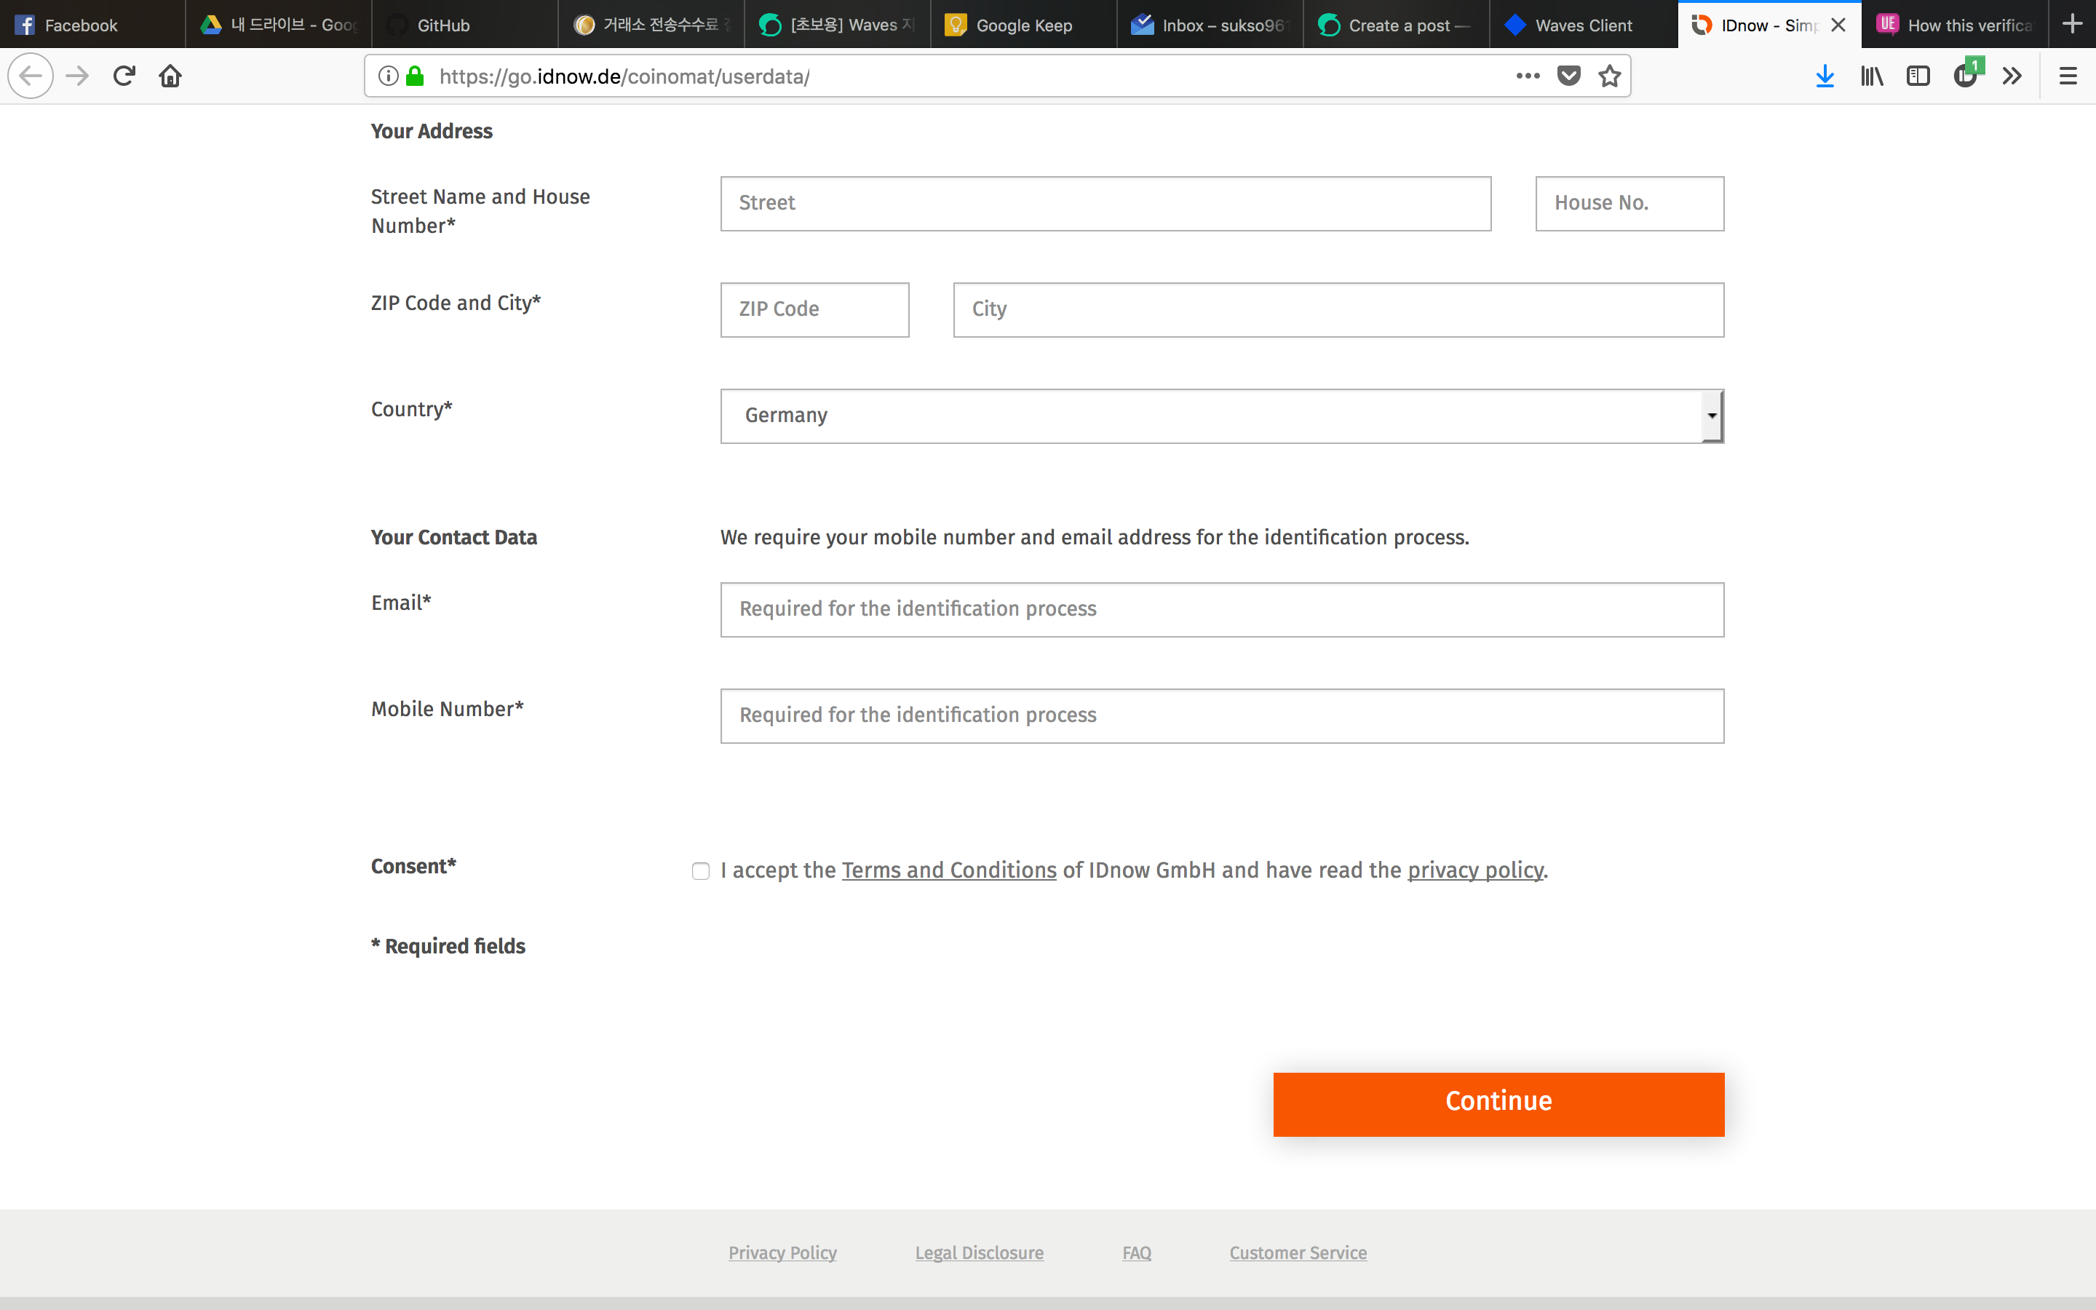Switch to the [초보용] Waves tab
This screenshot has height=1310, width=2096.
[x=838, y=25]
